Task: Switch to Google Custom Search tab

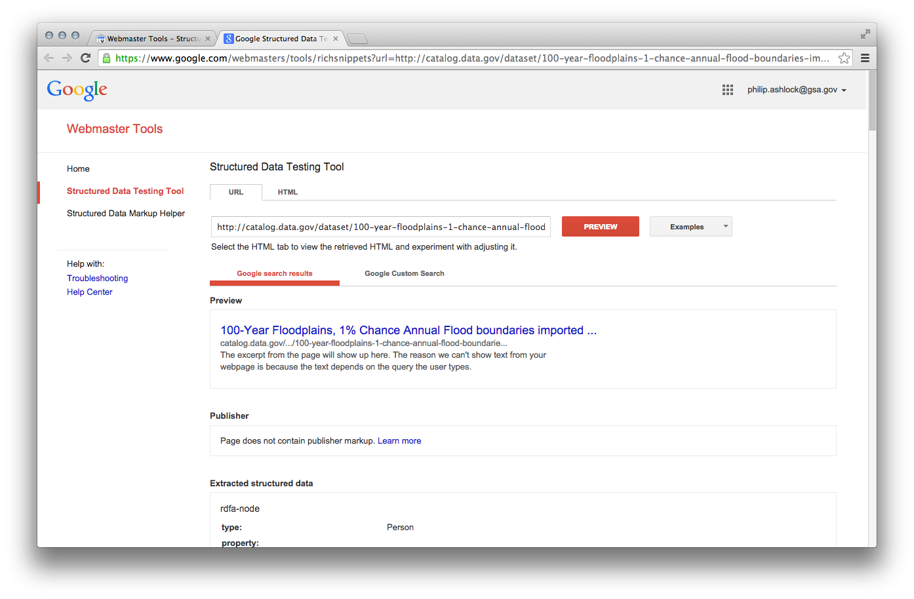Action: 405,273
